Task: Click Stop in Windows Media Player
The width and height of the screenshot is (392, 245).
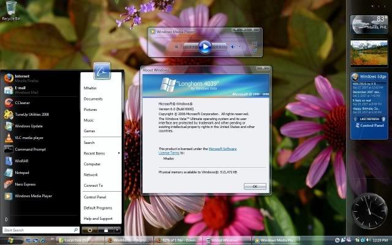Action: [x=176, y=47]
